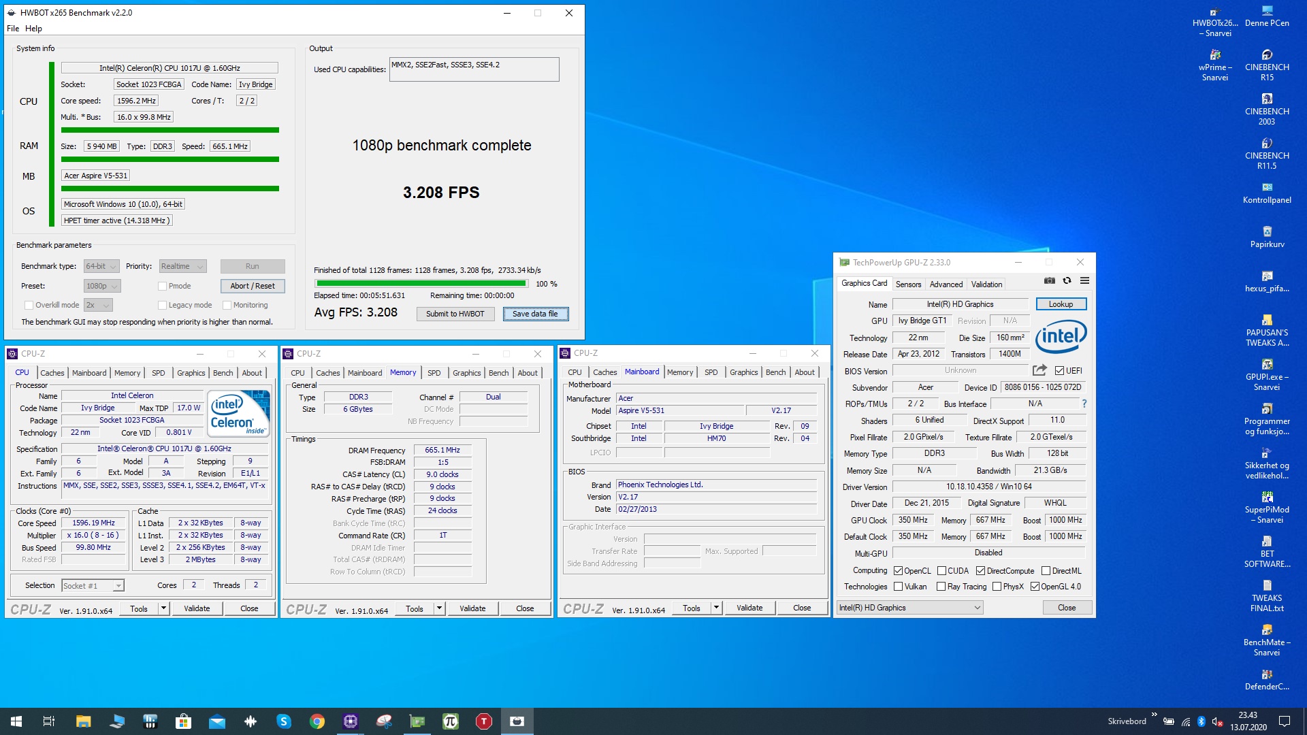Image resolution: width=1307 pixels, height=735 pixels.
Task: Click the BIOS version share/export icon
Action: (x=1039, y=370)
